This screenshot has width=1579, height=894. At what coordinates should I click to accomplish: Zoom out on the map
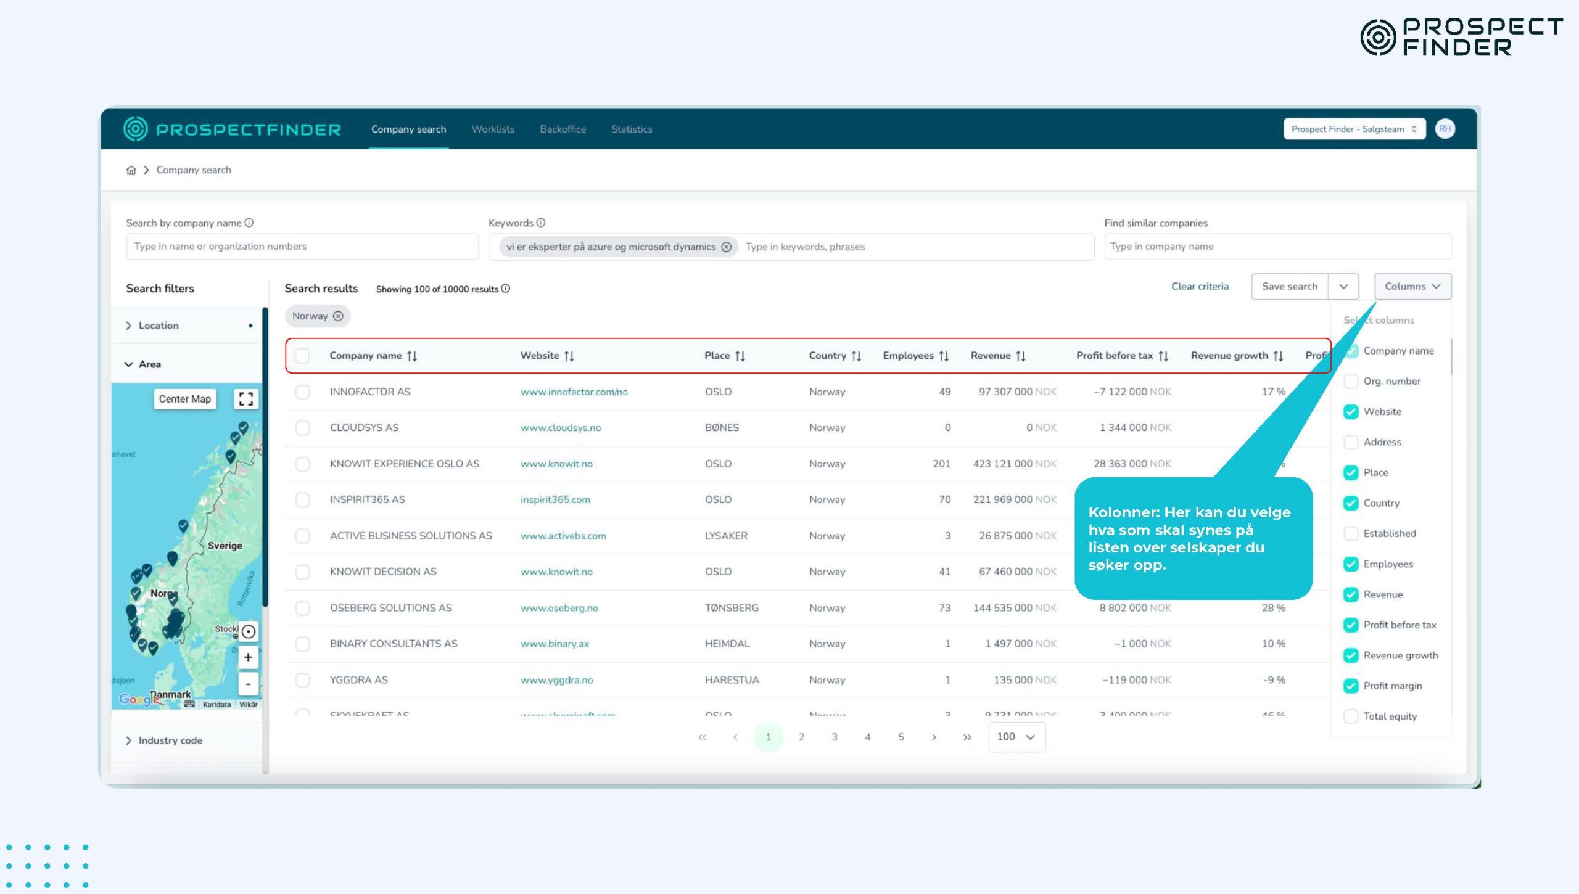pyautogui.click(x=248, y=684)
